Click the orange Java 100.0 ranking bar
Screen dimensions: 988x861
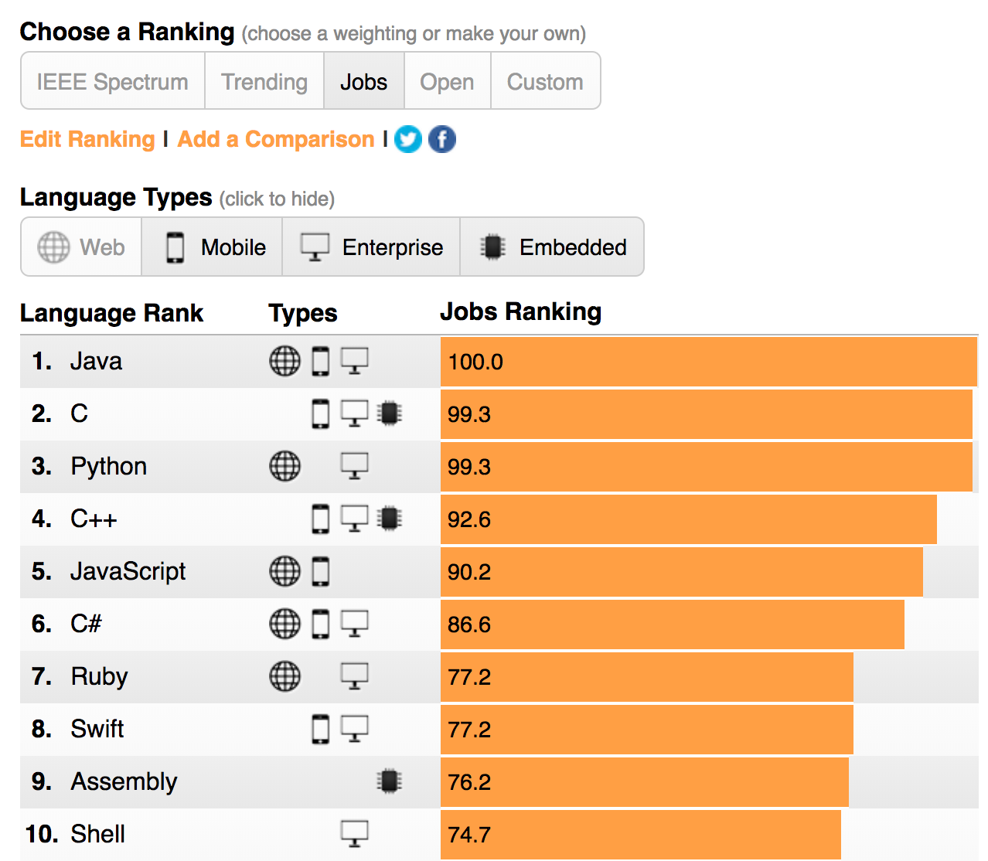(708, 361)
